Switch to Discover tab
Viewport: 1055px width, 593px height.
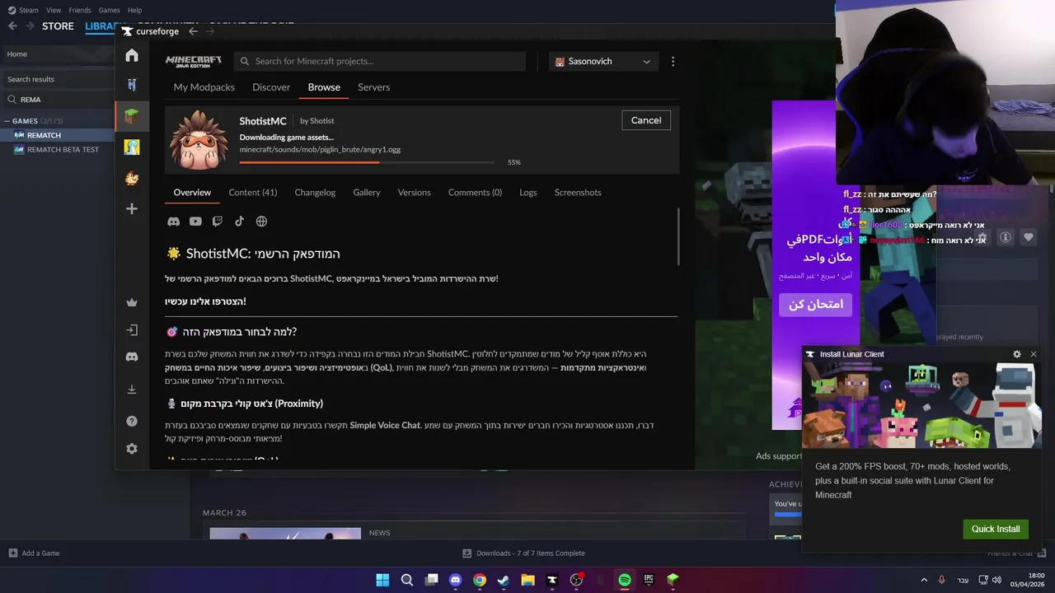coord(271,87)
